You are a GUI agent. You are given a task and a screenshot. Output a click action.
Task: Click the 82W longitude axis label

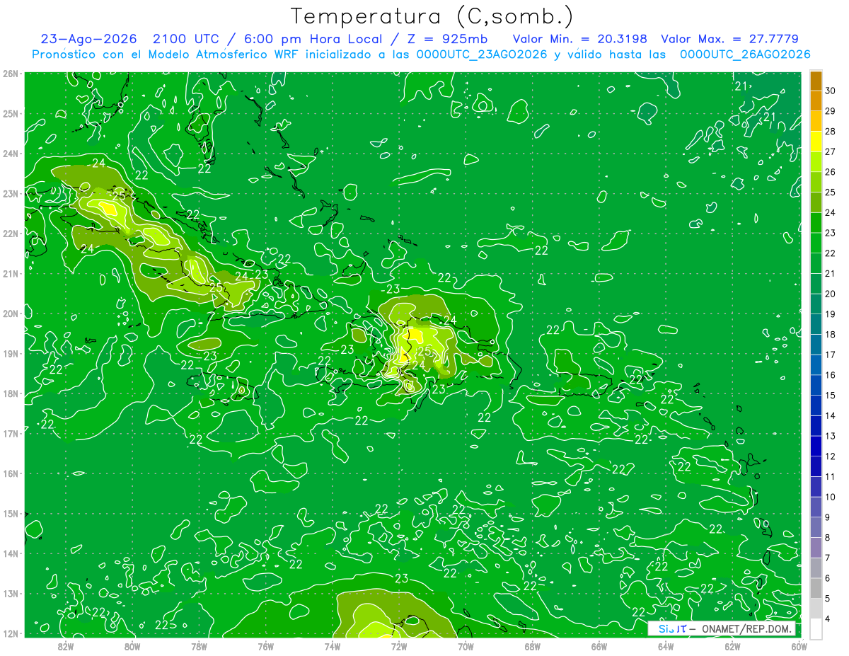66,645
